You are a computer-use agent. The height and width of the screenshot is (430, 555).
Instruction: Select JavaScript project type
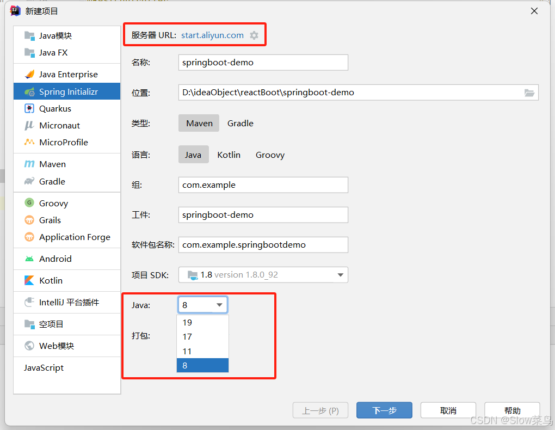(x=67, y=367)
